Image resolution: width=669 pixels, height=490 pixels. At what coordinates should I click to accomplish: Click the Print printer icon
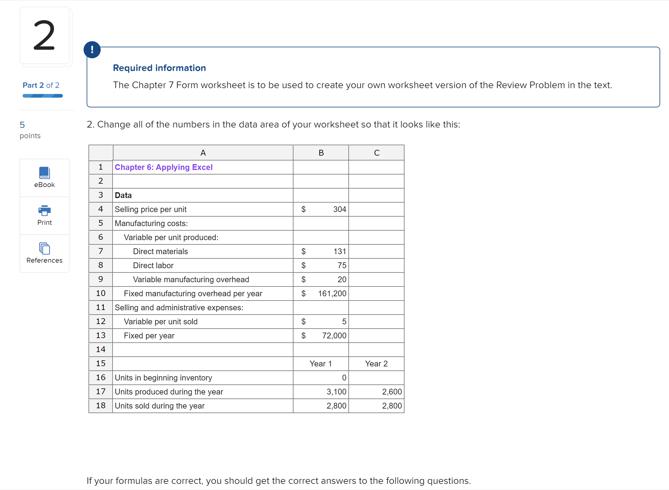(45, 211)
